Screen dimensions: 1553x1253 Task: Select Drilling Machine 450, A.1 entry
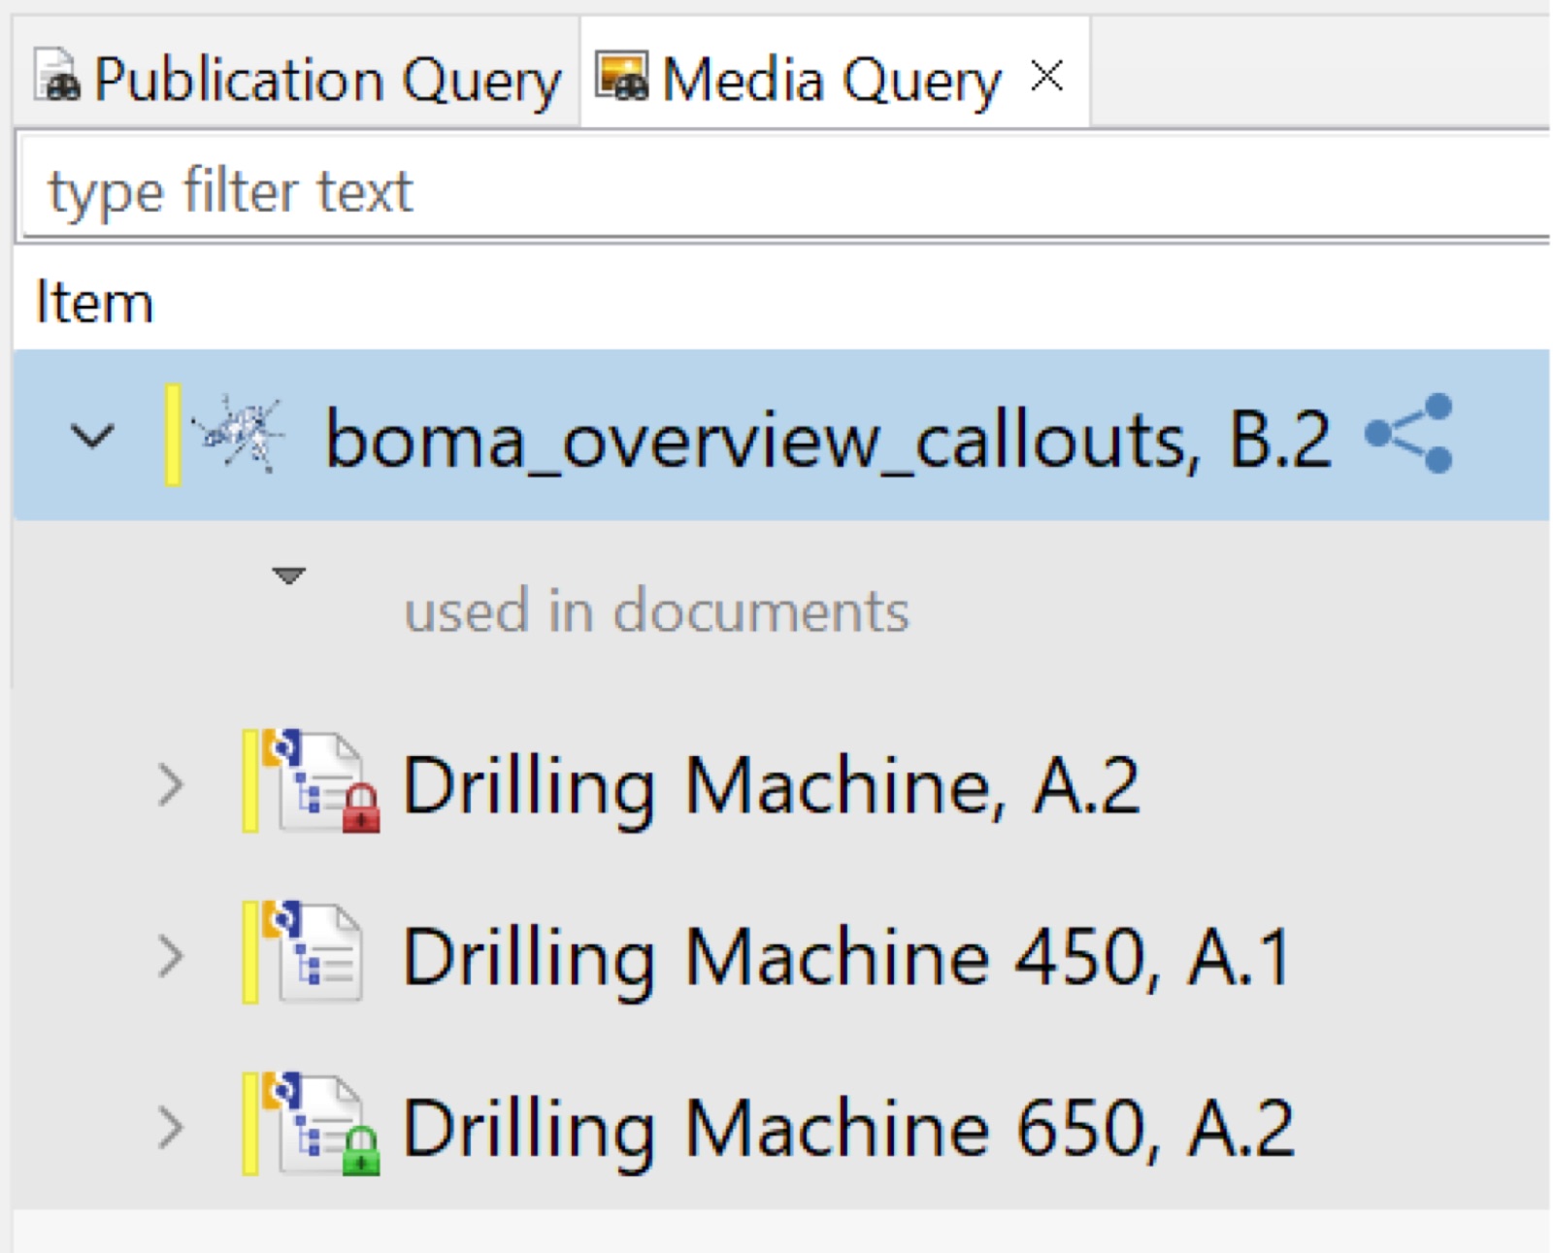(x=847, y=957)
